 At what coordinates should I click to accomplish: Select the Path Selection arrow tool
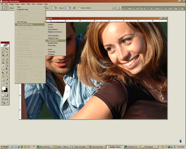[3, 73]
